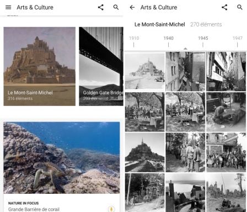Open half-timbered houses street photo
The image size is (247, 212).
[226, 71]
